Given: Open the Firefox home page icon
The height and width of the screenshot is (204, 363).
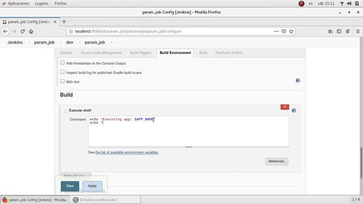Looking at the screenshot, I should click(31, 31).
